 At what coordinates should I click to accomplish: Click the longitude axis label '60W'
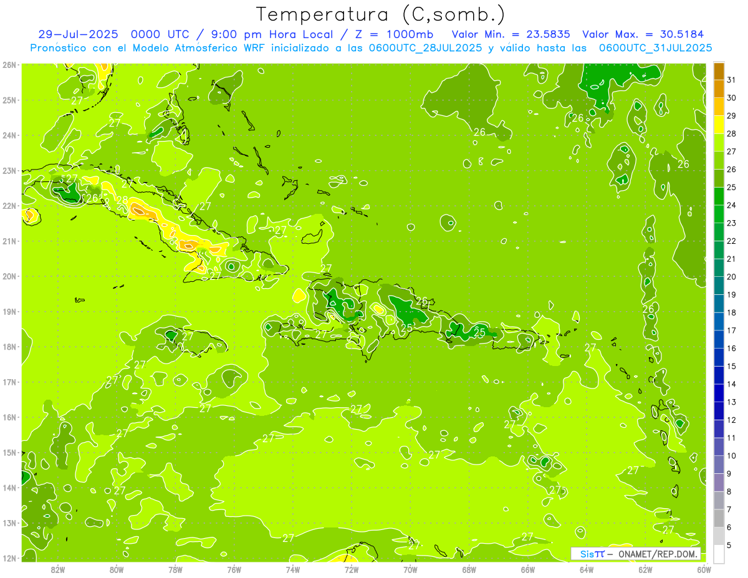[x=704, y=569]
